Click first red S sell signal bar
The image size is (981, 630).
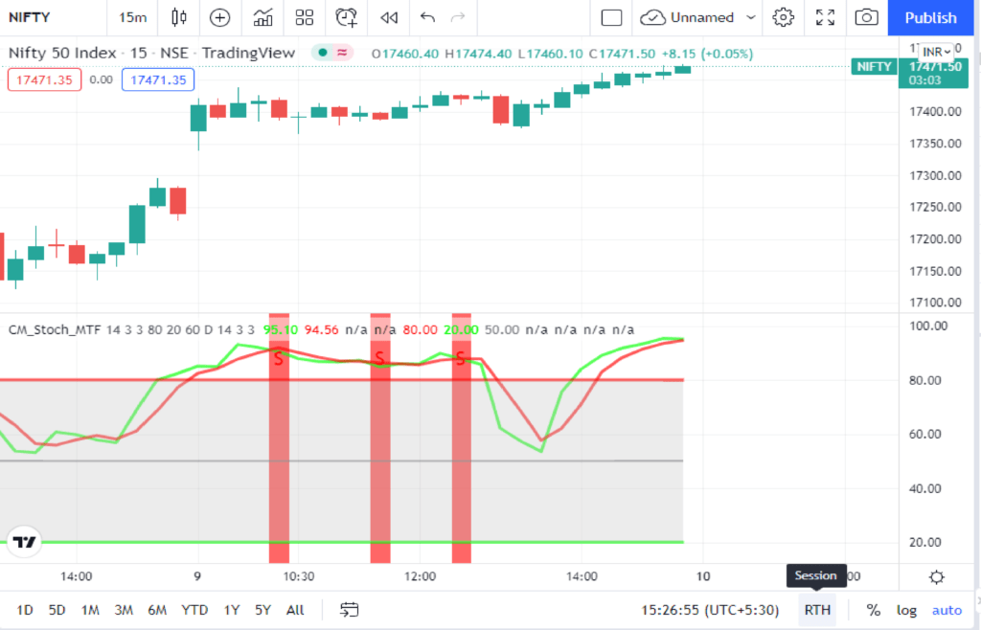coord(279,438)
